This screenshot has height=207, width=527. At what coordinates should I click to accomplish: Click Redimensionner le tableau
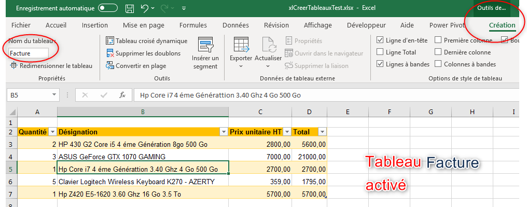pyautogui.click(x=51, y=66)
